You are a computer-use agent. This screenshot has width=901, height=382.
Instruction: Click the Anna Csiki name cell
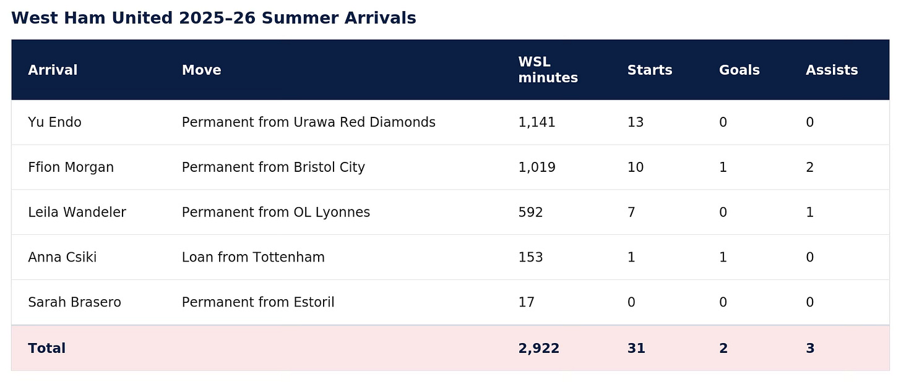(62, 257)
